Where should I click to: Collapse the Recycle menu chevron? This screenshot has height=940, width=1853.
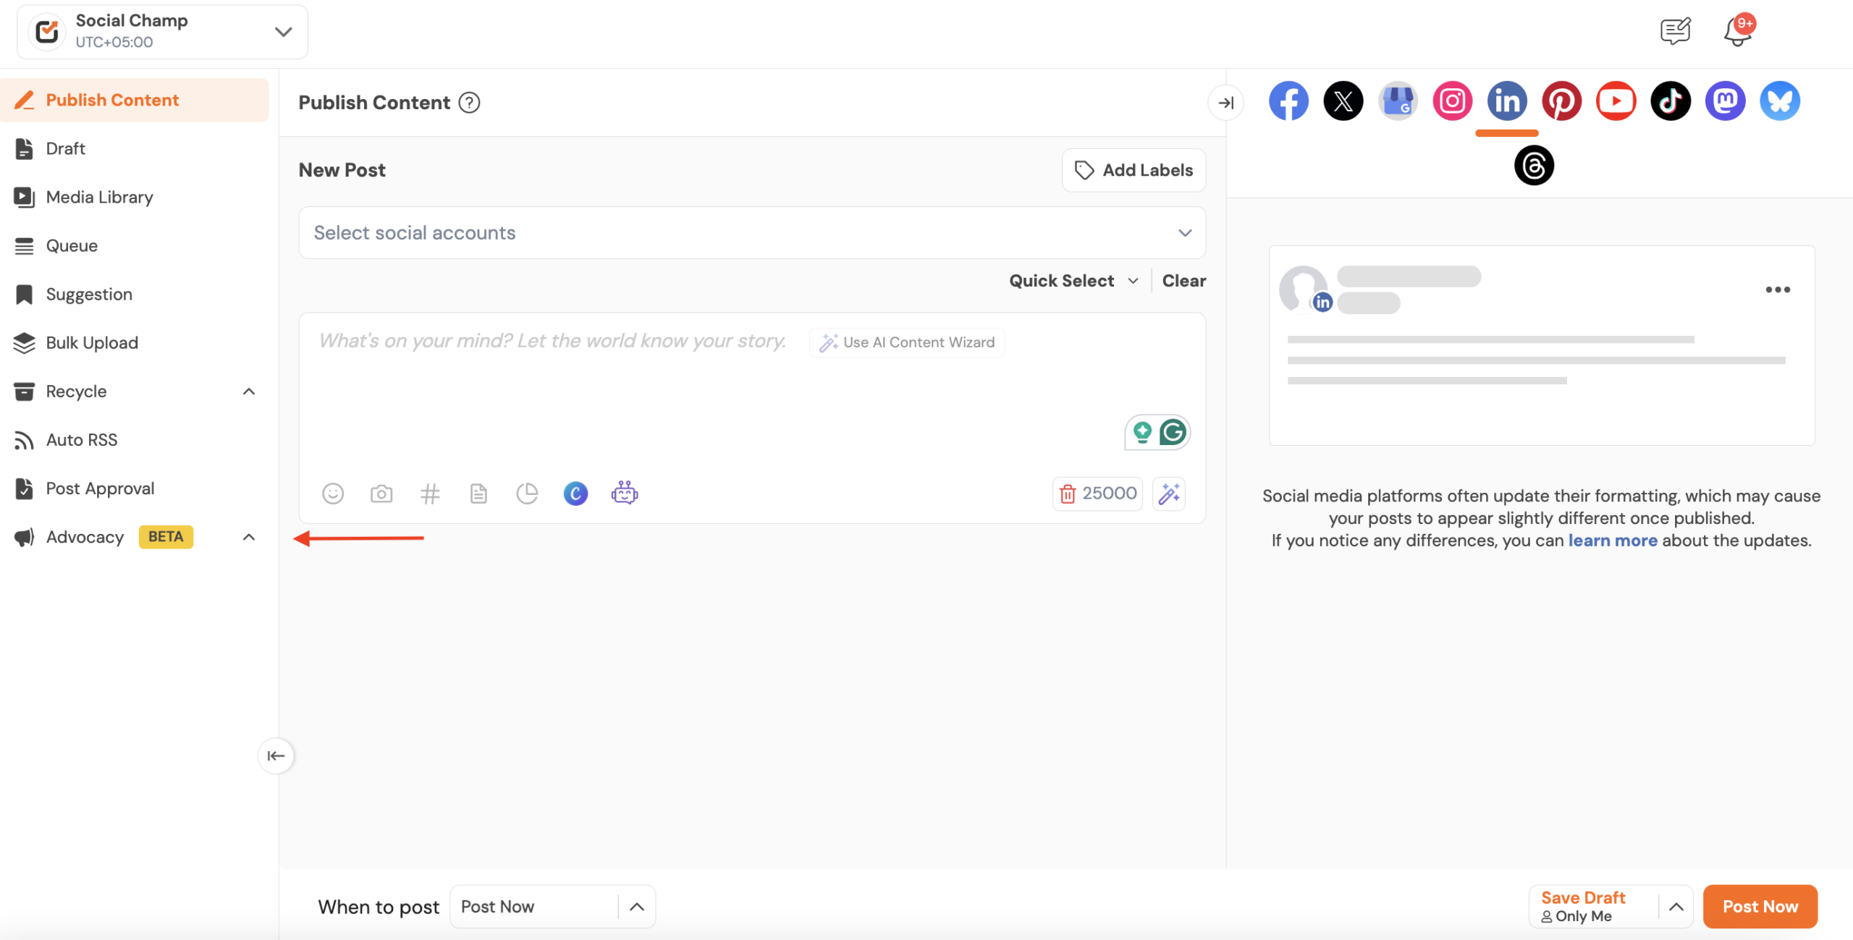[x=248, y=391]
